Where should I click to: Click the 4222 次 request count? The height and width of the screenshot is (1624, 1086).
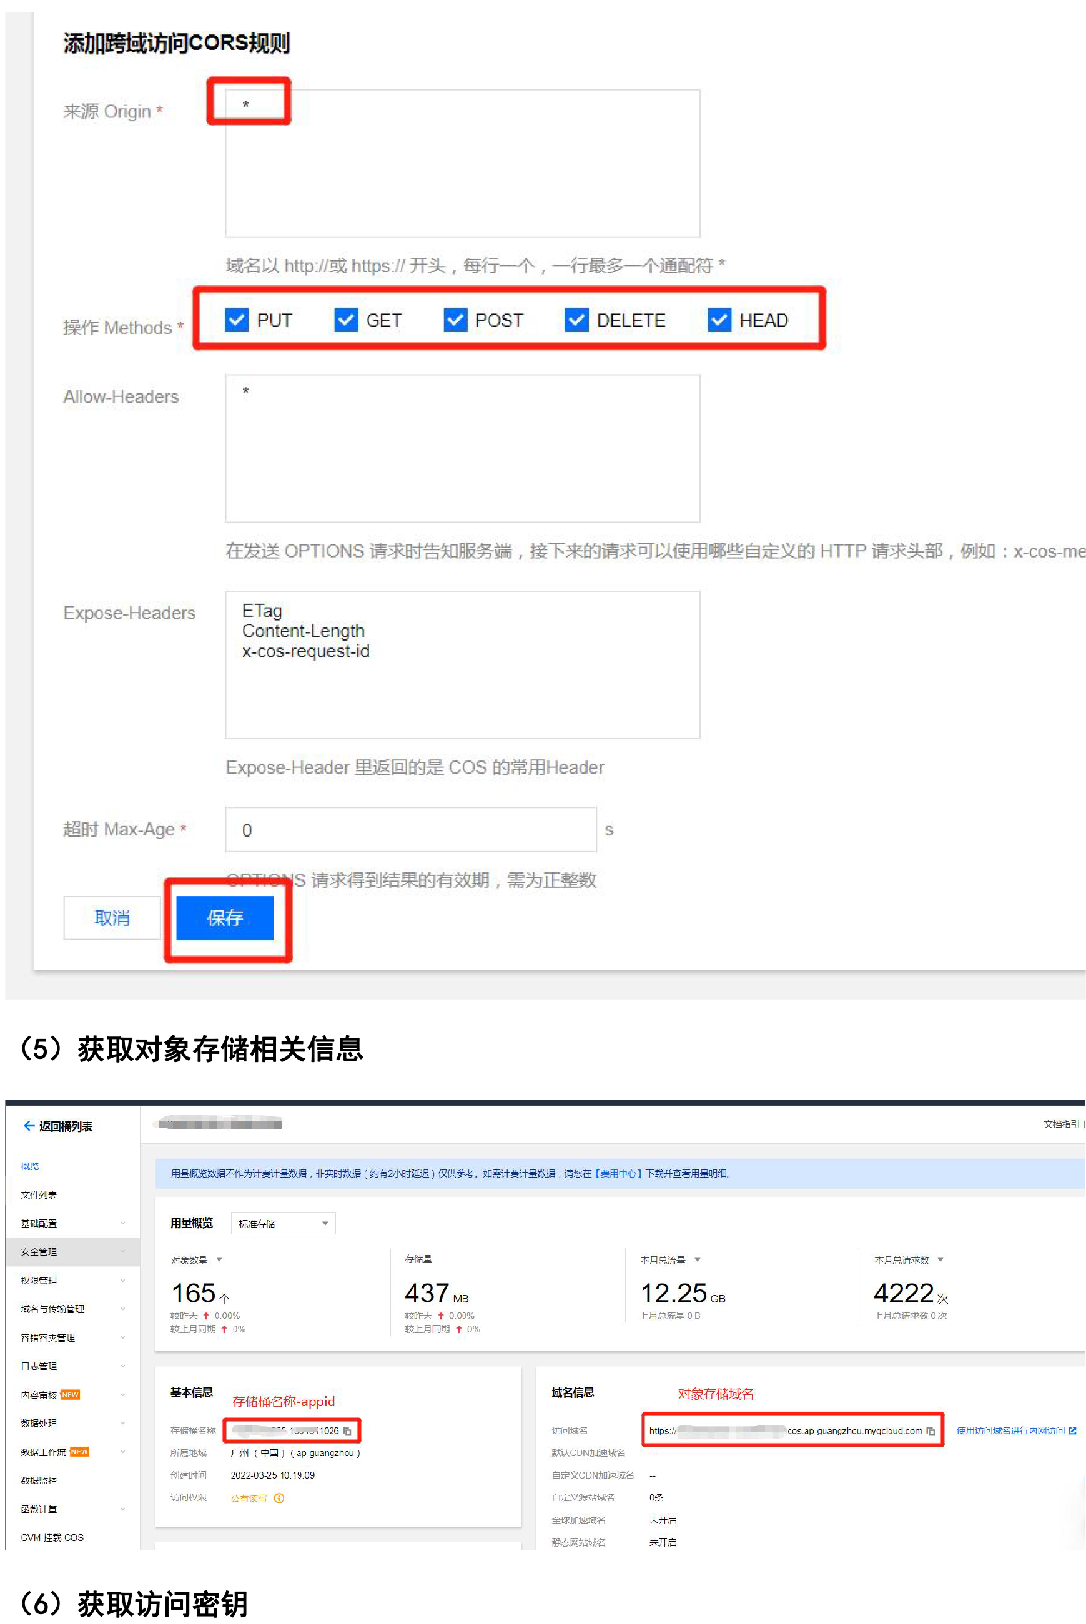[911, 1293]
